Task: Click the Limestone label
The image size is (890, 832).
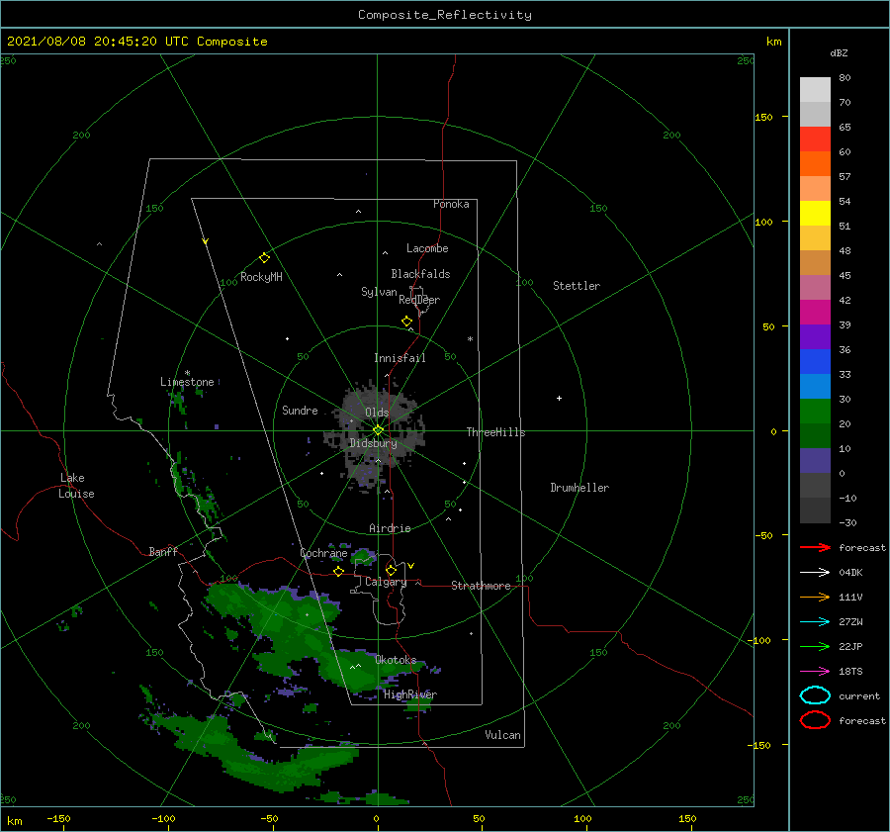Action: [x=187, y=382]
